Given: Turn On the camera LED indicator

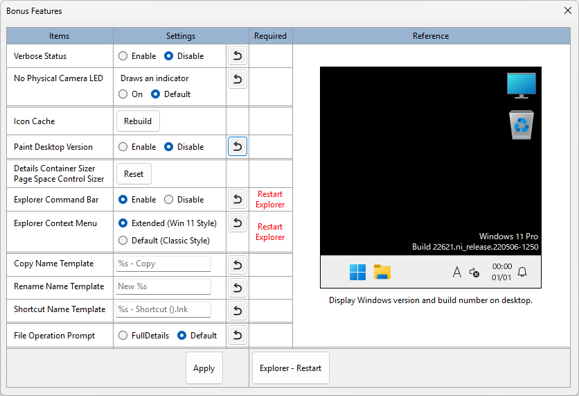Looking at the screenshot, I should tap(130, 94).
